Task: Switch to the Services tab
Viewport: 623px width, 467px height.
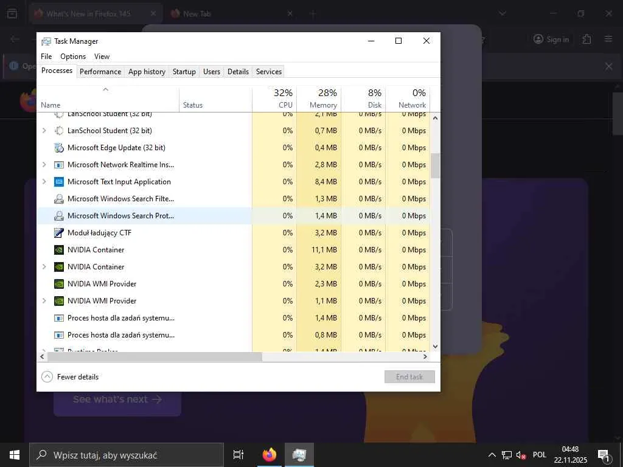Action: click(268, 72)
